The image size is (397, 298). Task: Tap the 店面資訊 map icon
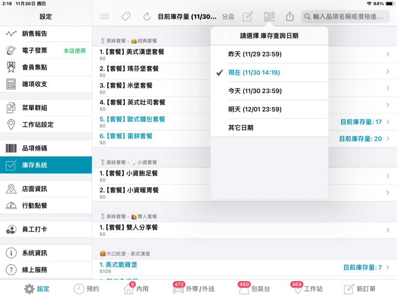point(11,189)
